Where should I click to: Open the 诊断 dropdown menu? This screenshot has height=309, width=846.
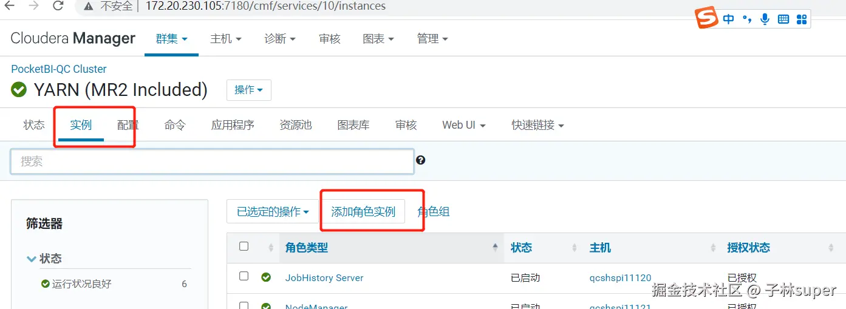coord(280,39)
